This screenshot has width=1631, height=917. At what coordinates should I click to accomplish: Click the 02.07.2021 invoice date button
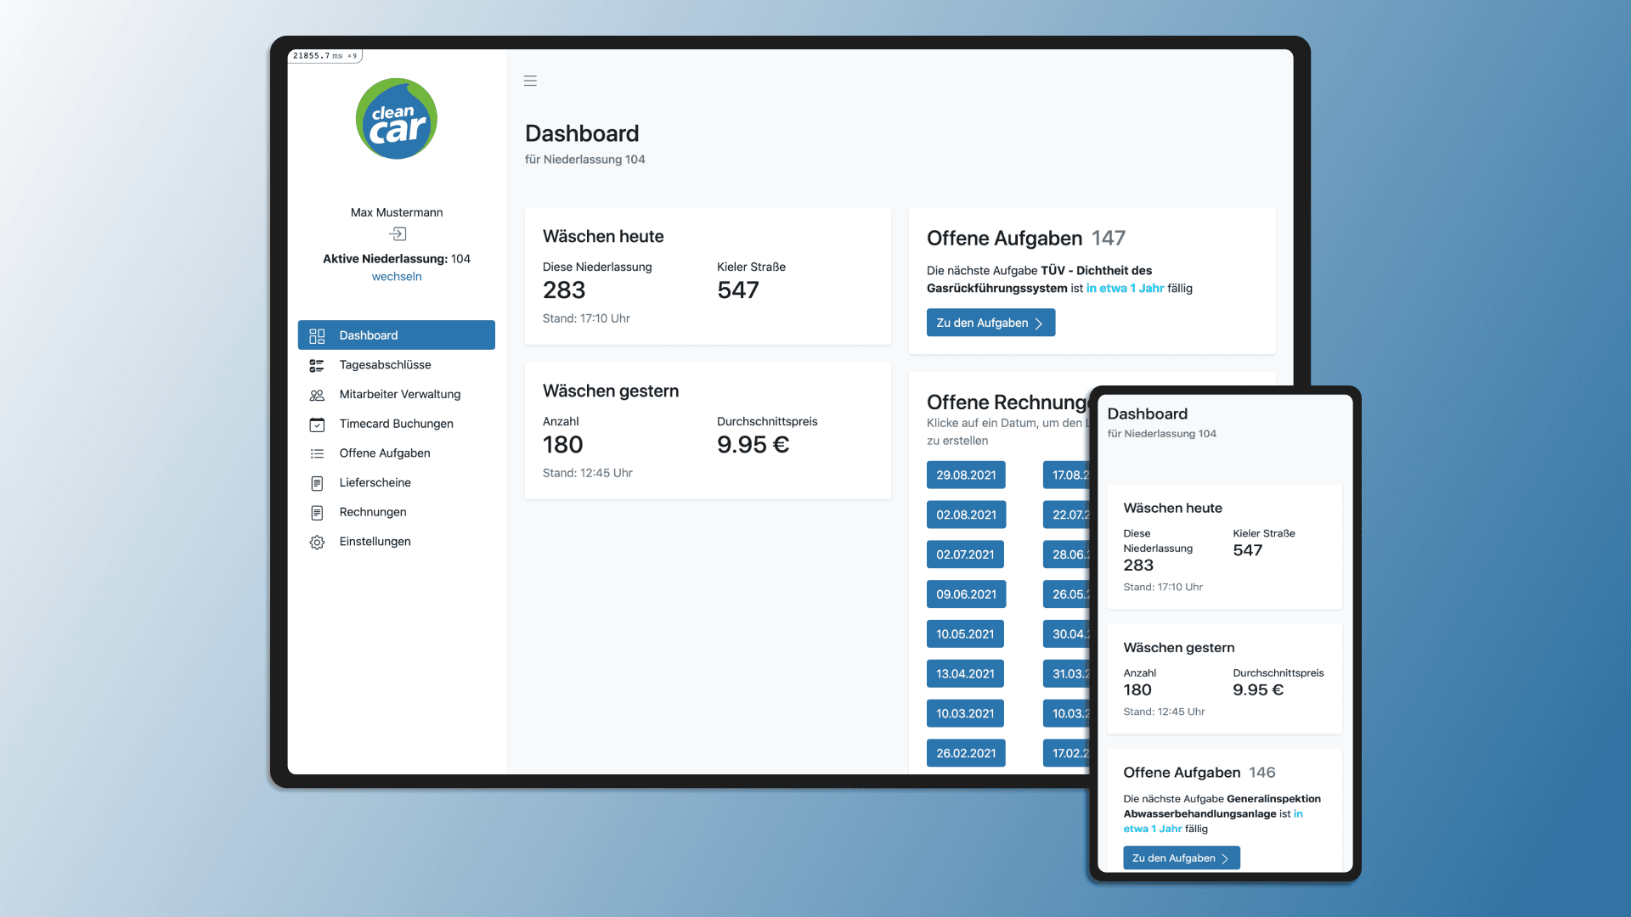coord(965,554)
